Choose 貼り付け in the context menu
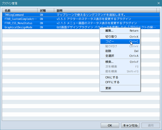 tap(120, 46)
